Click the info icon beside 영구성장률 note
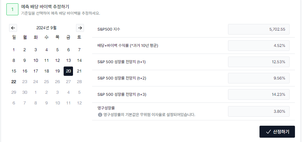This screenshot has width=302, height=142. click(100, 115)
